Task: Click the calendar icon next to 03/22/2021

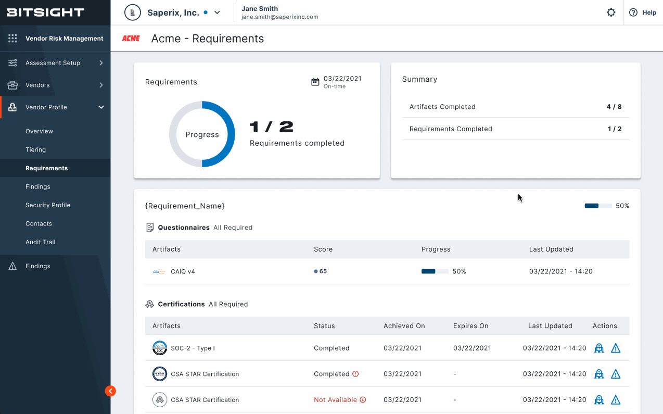Action: tap(315, 82)
